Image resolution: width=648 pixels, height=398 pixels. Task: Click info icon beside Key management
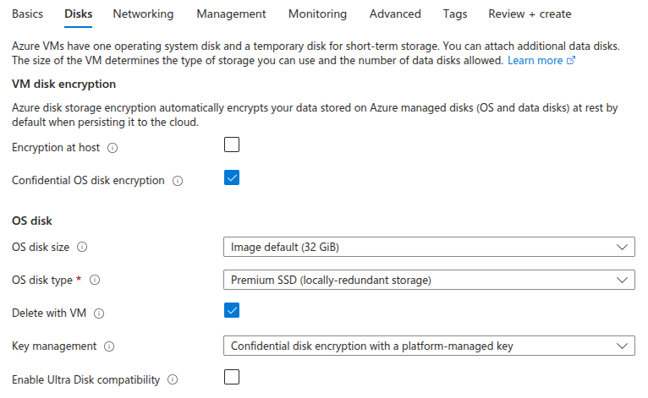pos(110,346)
